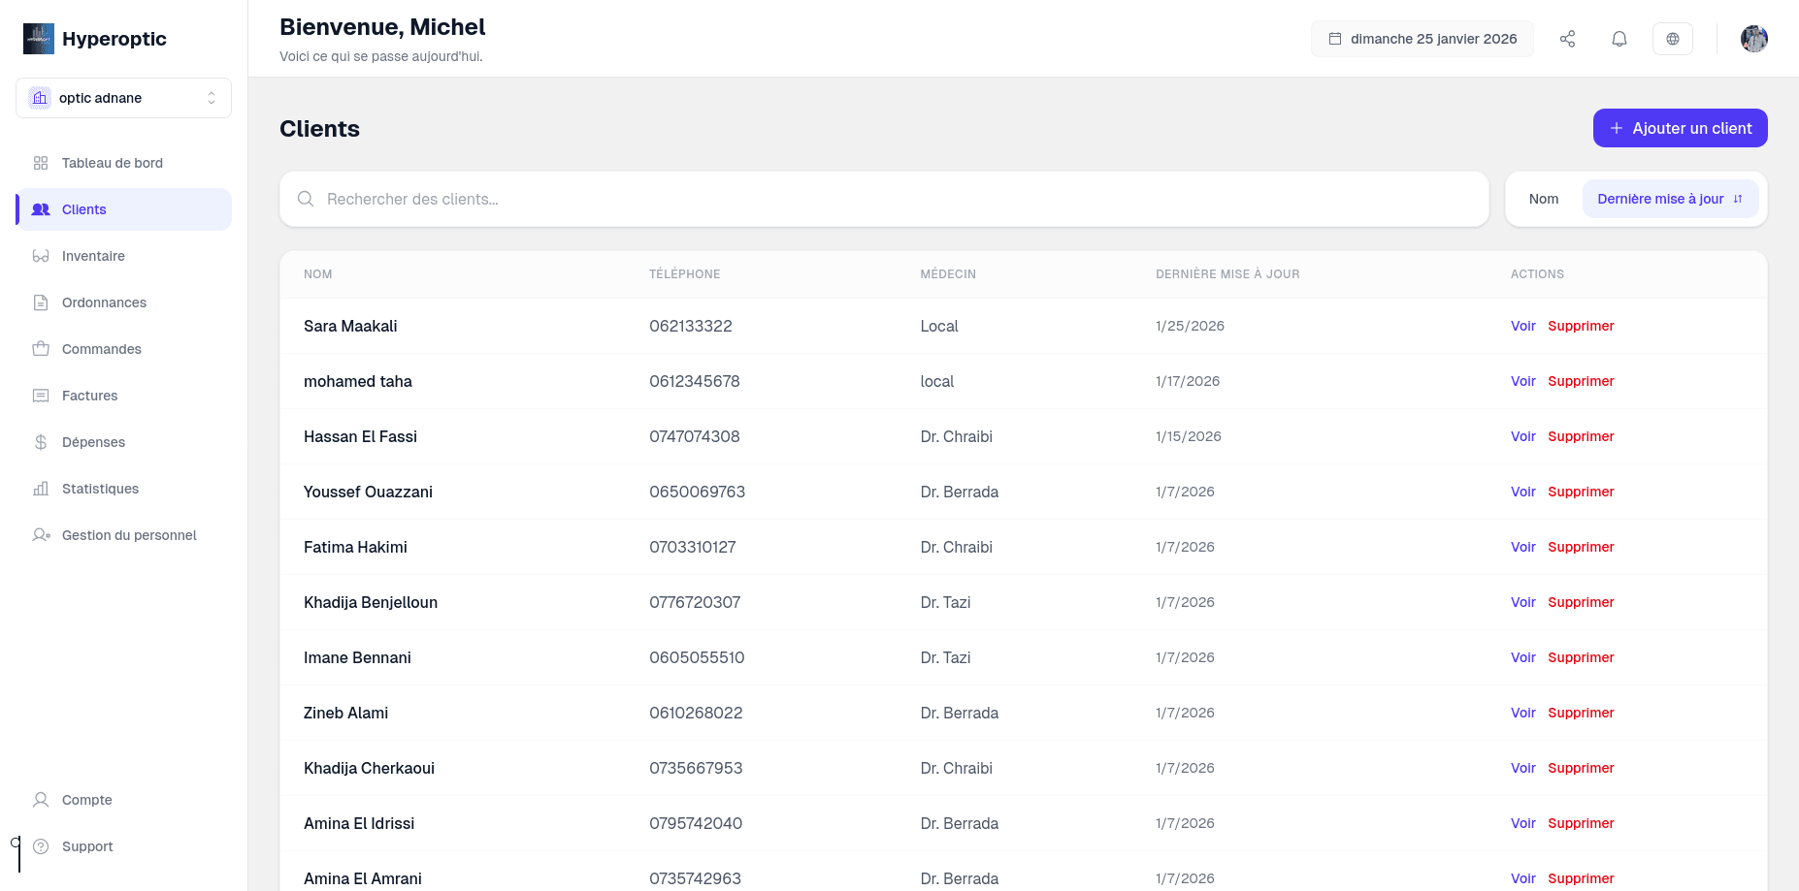Open Ordonnances via its document icon
Viewport: 1799px width, 891px height.
[41, 302]
